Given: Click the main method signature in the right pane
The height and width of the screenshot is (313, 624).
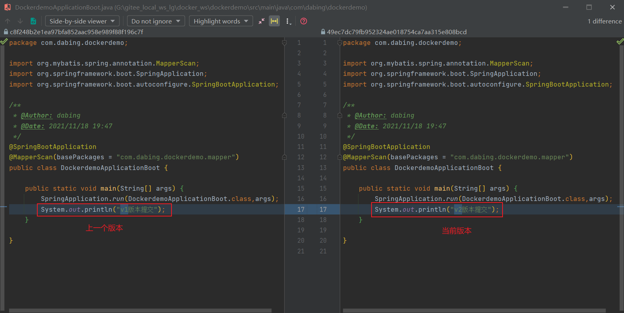Looking at the screenshot, I should [438, 188].
